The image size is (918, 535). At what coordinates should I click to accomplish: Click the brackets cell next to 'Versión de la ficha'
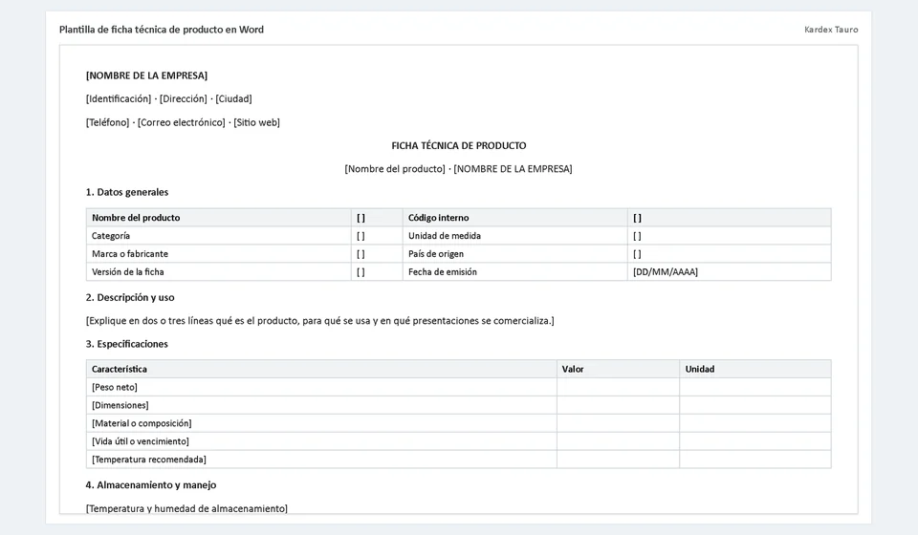click(377, 272)
